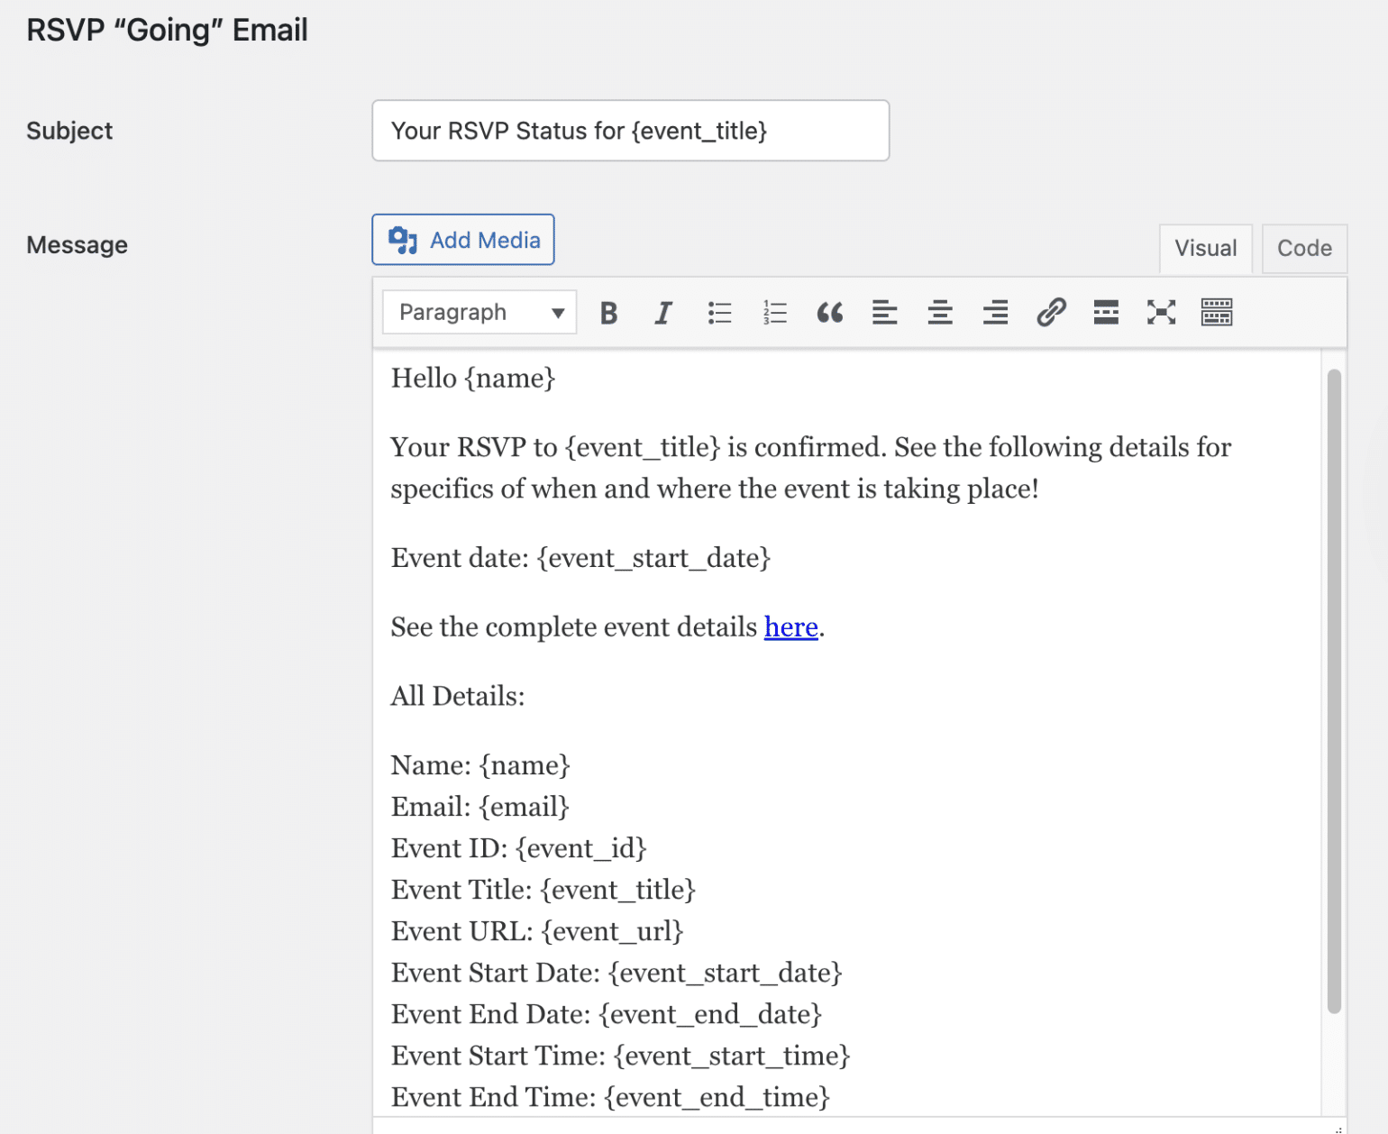Switch to the Code editor tab
1388x1134 pixels.
point(1304,249)
